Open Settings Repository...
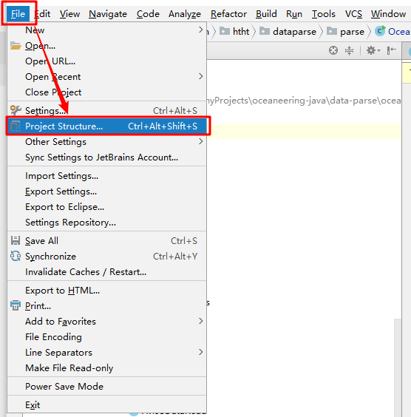The image size is (411, 417). (106, 223)
